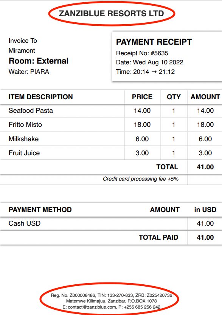Select the Invoice To Miramont name
This screenshot has width=222, height=315.
tap(22, 50)
